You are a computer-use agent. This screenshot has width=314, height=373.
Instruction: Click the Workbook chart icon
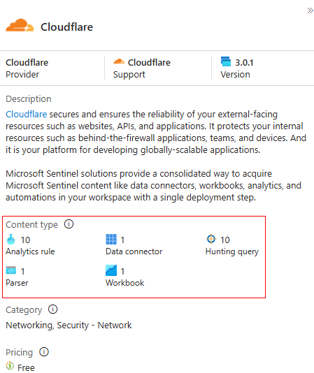111,270
